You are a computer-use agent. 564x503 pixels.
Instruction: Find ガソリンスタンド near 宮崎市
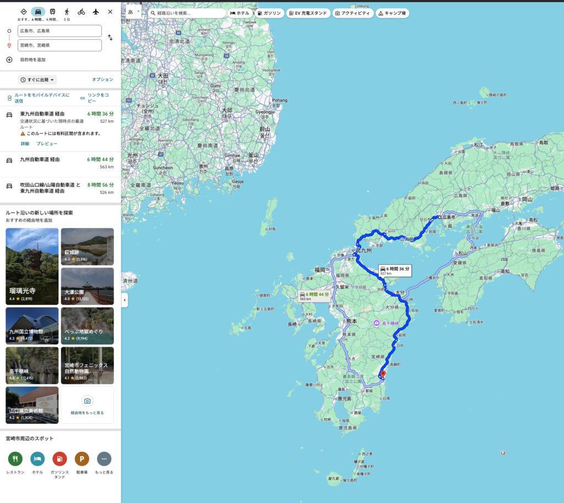point(59,459)
